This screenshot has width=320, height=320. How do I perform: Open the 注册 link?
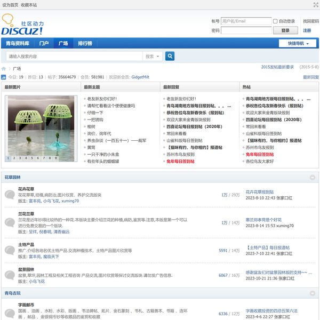point(307,30)
